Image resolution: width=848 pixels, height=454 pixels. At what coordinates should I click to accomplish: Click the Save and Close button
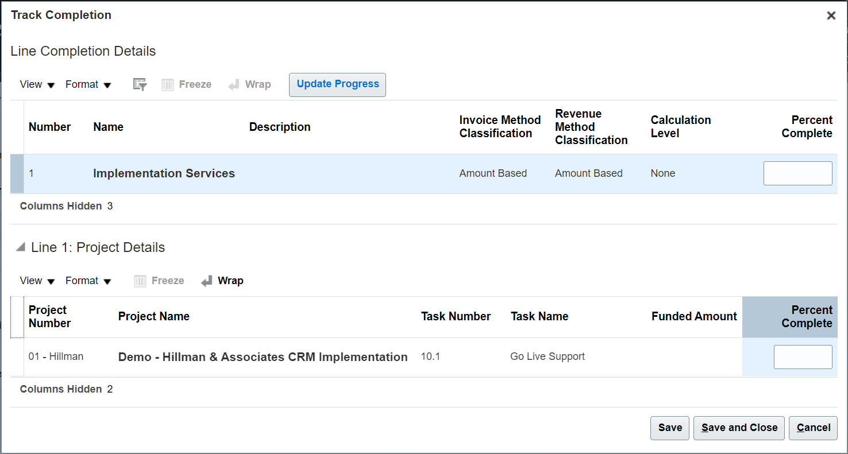pyautogui.click(x=739, y=428)
